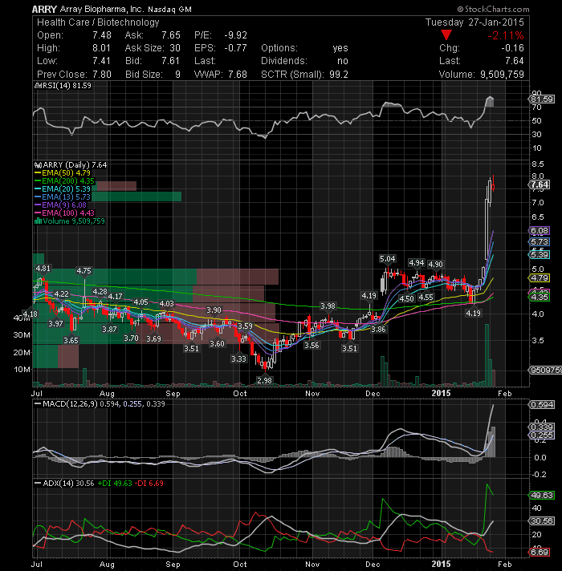The width and height of the screenshot is (562, 571).
Task: Click the 2015 label under the price chart
Action: pos(441,393)
